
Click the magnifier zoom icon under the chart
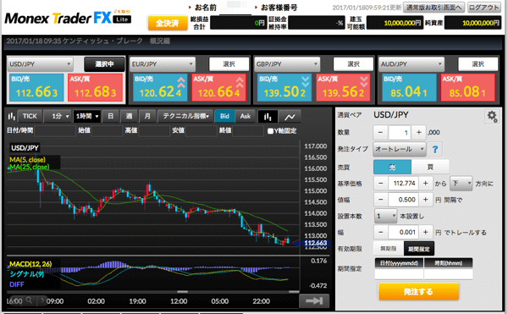coord(29,300)
